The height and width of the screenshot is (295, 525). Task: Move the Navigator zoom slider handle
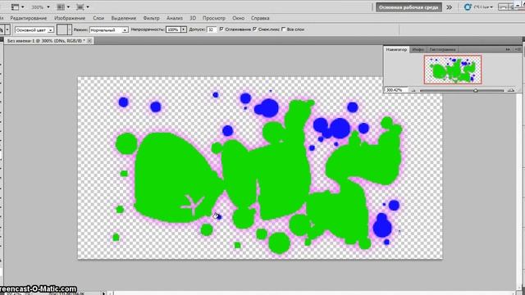(x=476, y=90)
